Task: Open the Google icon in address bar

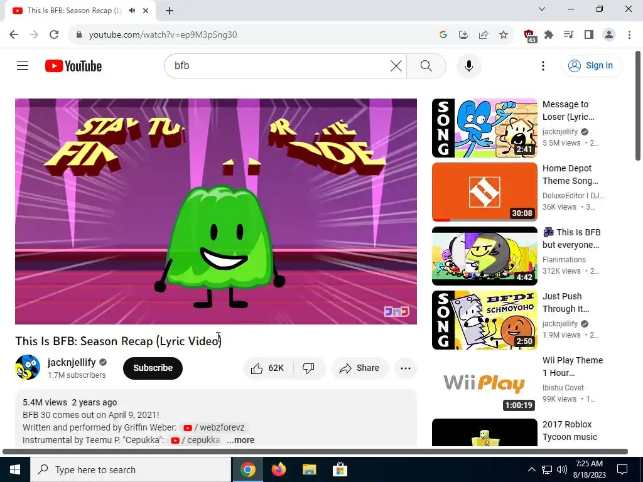Action: click(443, 35)
